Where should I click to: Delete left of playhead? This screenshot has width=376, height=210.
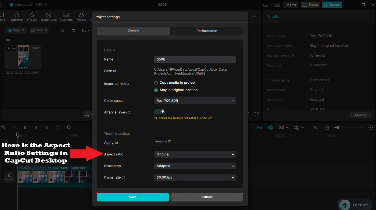(36, 128)
